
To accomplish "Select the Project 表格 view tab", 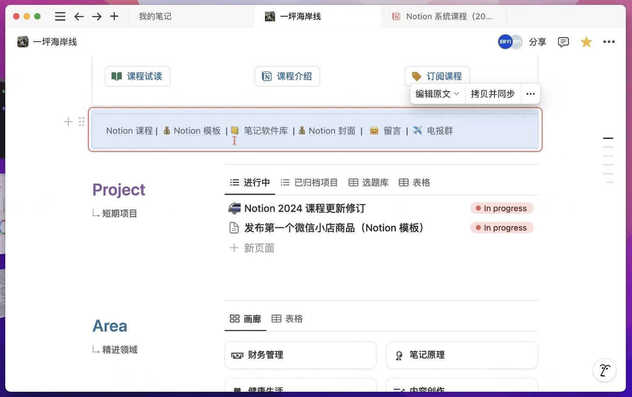I will (x=415, y=183).
